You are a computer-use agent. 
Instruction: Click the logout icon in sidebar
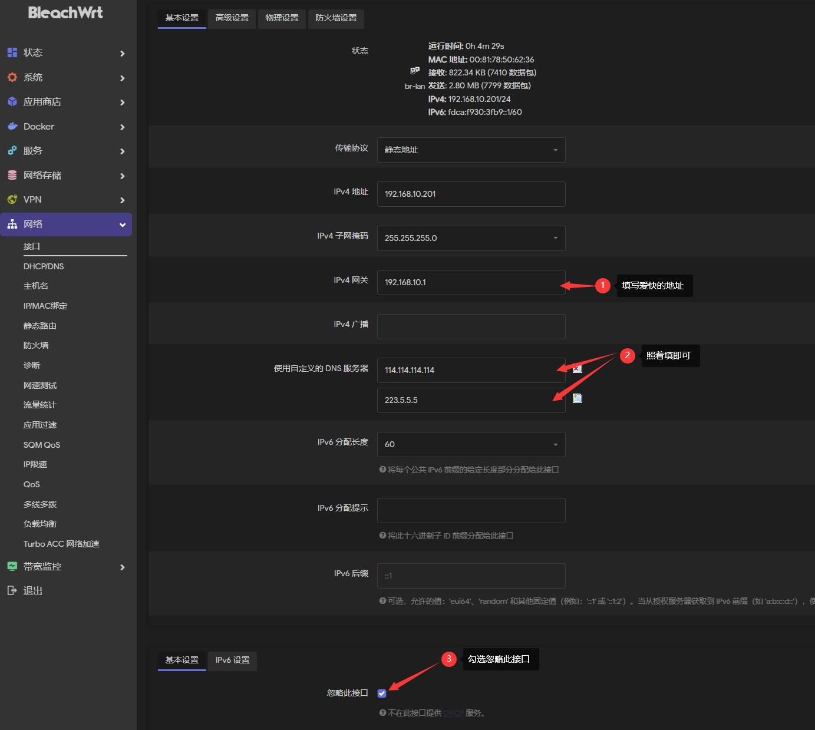(12, 590)
